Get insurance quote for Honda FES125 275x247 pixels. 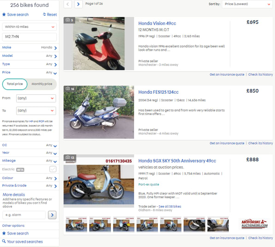(x=227, y=143)
